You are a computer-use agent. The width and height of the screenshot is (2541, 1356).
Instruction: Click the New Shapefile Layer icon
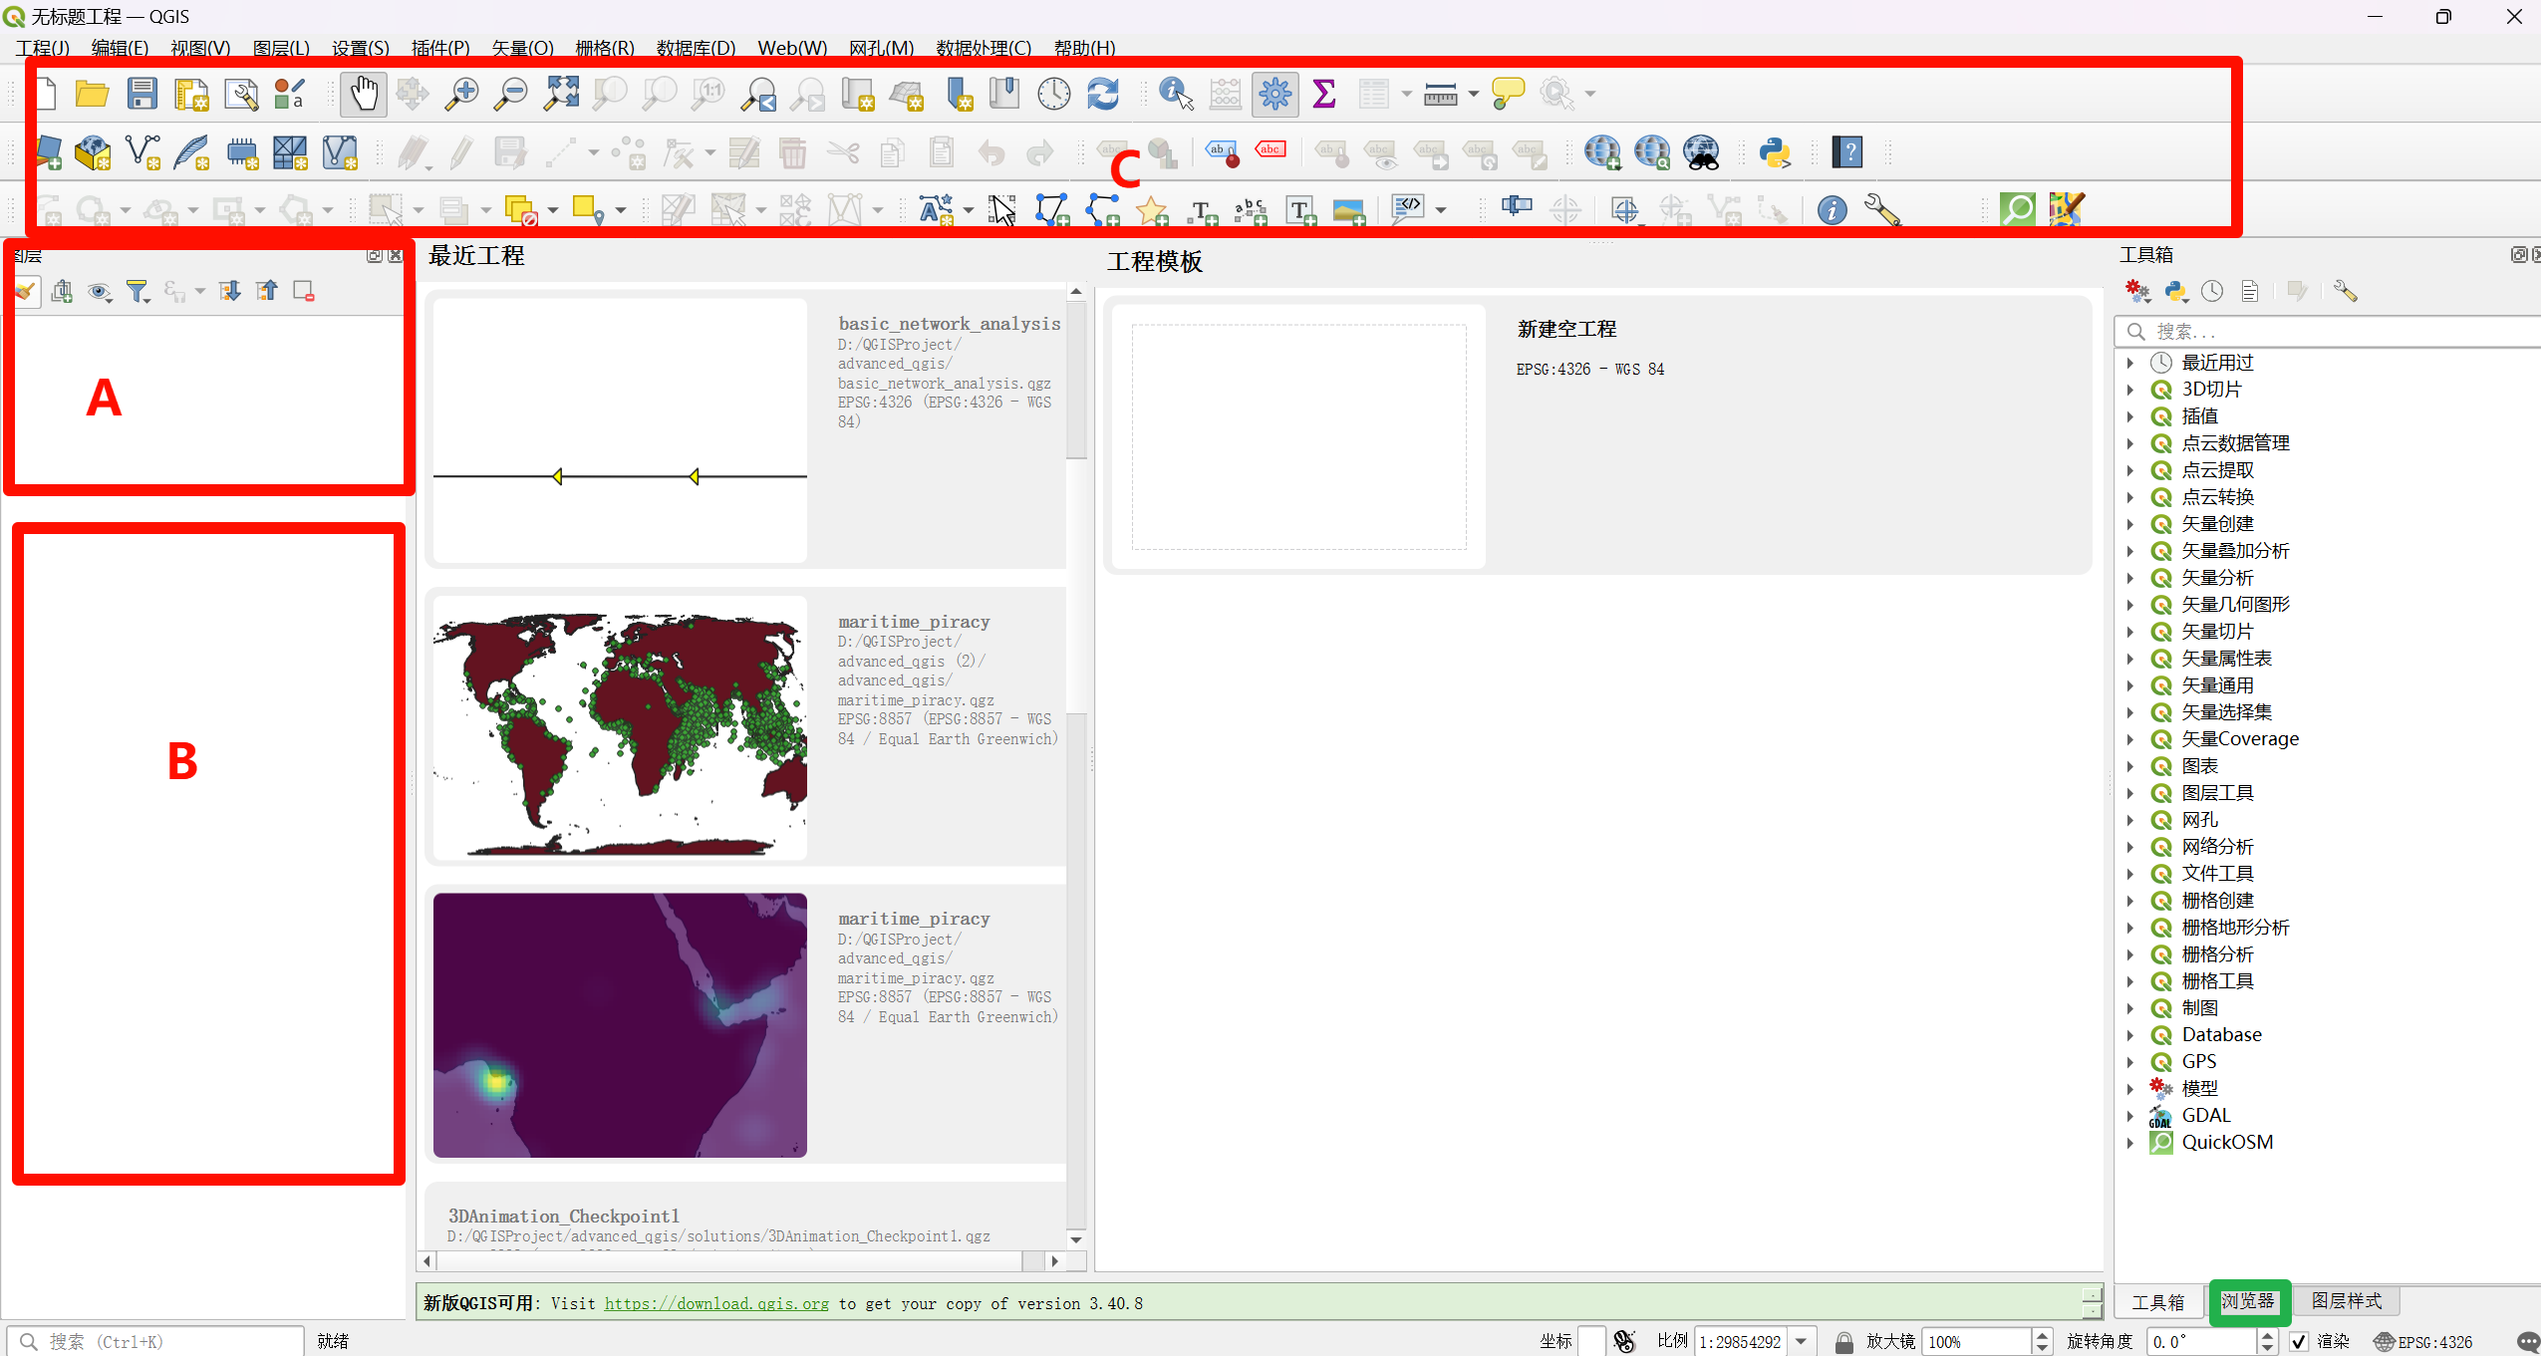click(142, 152)
